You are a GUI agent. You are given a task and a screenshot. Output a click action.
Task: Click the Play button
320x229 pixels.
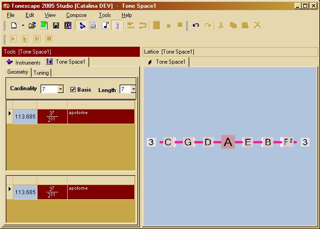[13, 39]
